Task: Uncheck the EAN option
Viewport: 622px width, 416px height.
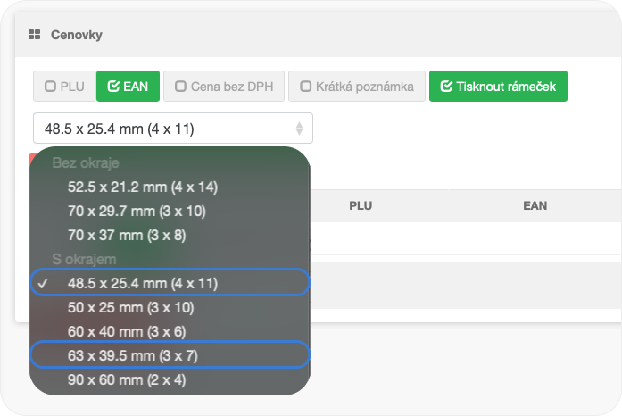Action: tap(127, 87)
